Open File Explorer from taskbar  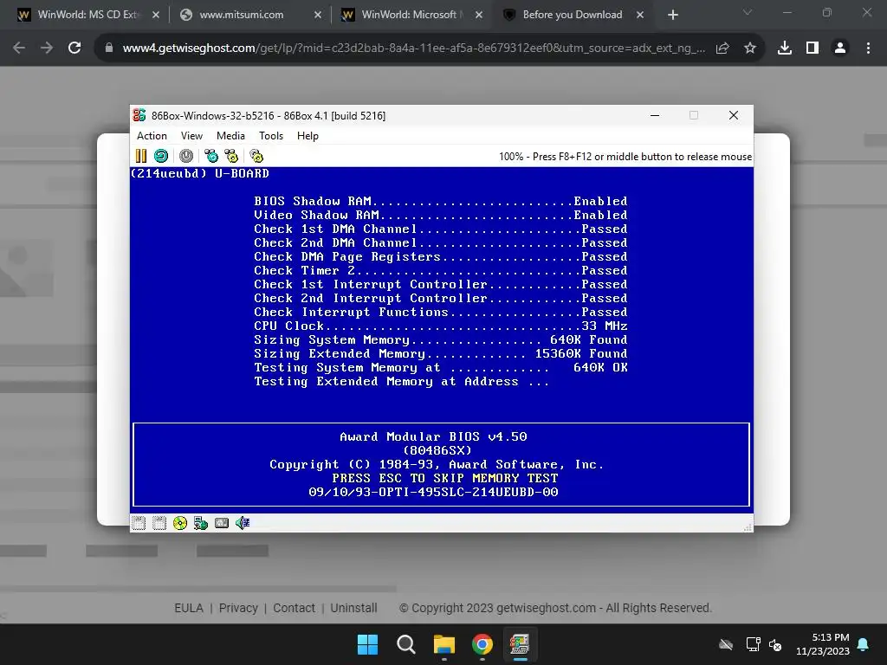[444, 644]
